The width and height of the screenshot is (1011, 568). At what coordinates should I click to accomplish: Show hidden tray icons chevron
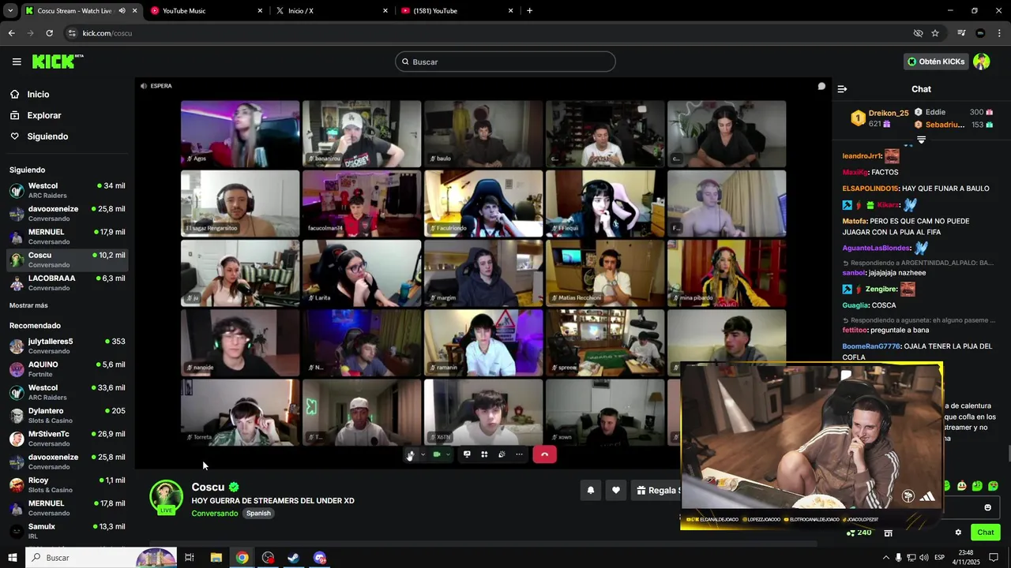click(x=885, y=558)
